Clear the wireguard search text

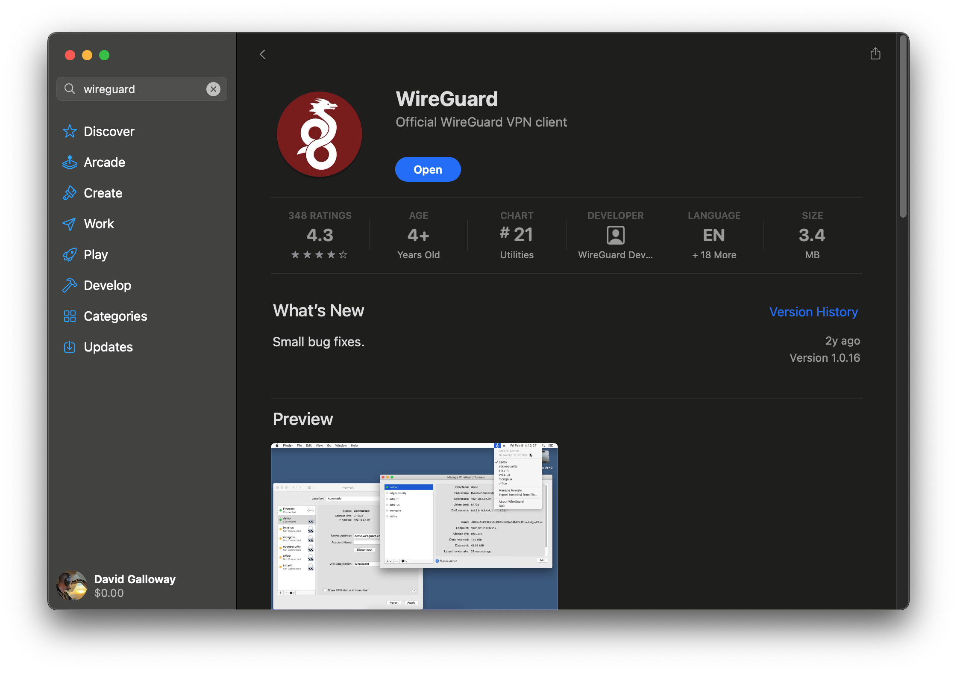[213, 89]
